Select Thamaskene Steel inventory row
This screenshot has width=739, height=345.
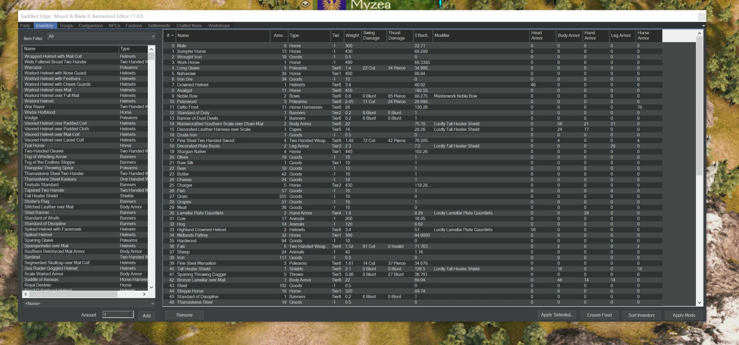click(413, 302)
